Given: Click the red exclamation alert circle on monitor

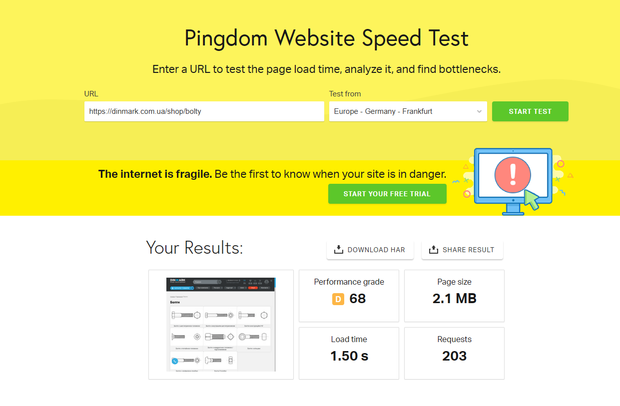Looking at the screenshot, I should click(513, 174).
